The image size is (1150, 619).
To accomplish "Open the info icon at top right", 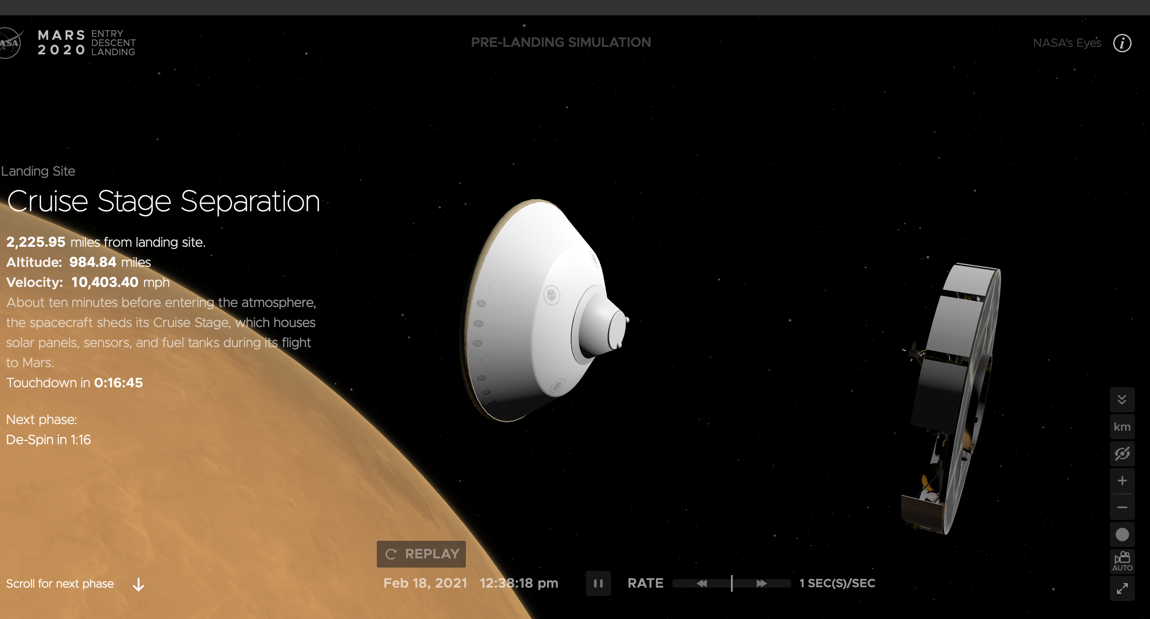I will pos(1122,43).
